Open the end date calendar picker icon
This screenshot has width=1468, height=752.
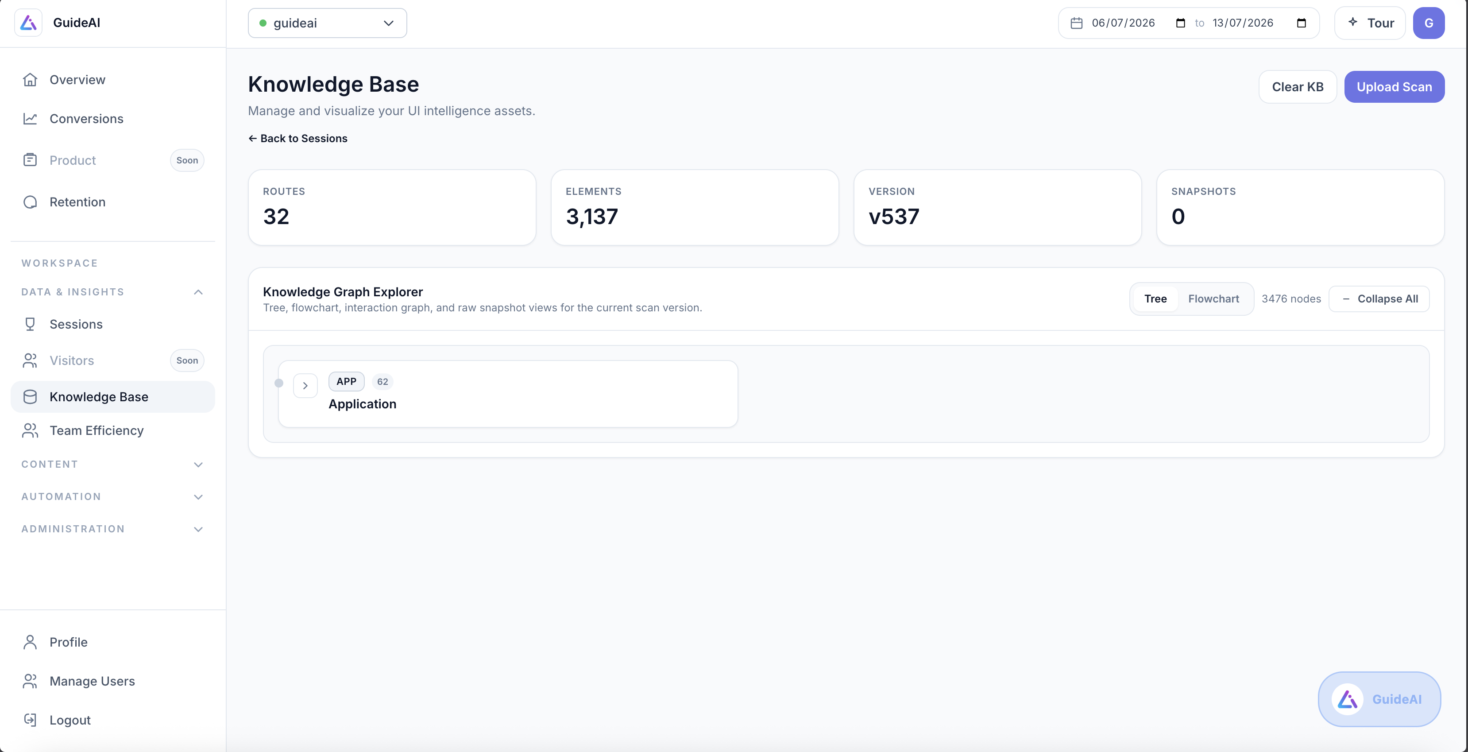point(1301,23)
